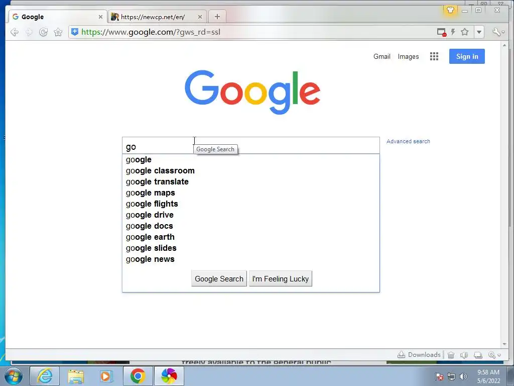Click the blocked-window icon in address bar
Viewport: 514px width, 386px height.
(442, 32)
